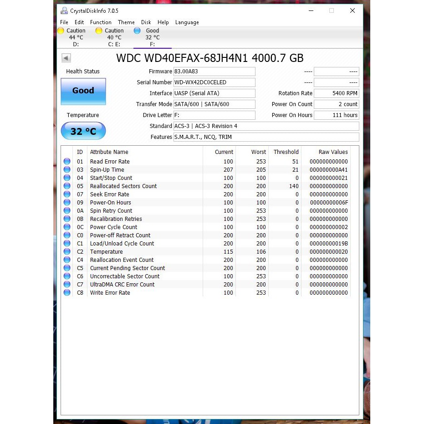The height and width of the screenshot is (424, 424).
Task: Click the Serial Number field
Action: tap(214, 82)
